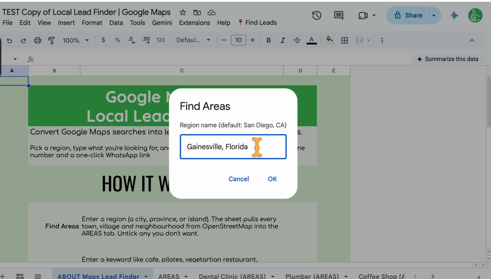Image resolution: width=491 pixels, height=279 pixels.
Task: Check the cloud document status icon
Action: tap(211, 13)
